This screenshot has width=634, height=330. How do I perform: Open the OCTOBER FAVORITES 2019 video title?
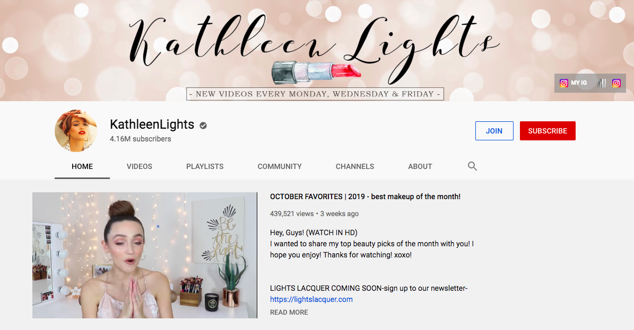tap(365, 197)
